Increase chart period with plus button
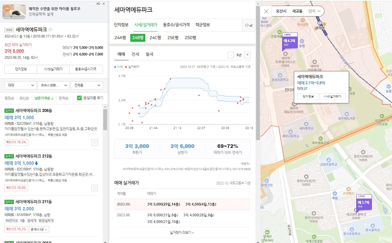The image size is (392, 243). tap(248, 55)
